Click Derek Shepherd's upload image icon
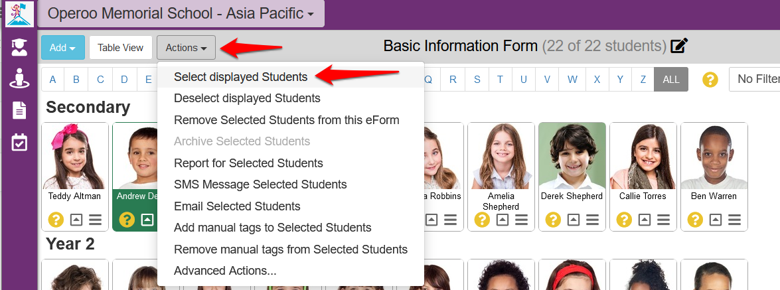Screen dimensions: 780x290 click(x=574, y=220)
